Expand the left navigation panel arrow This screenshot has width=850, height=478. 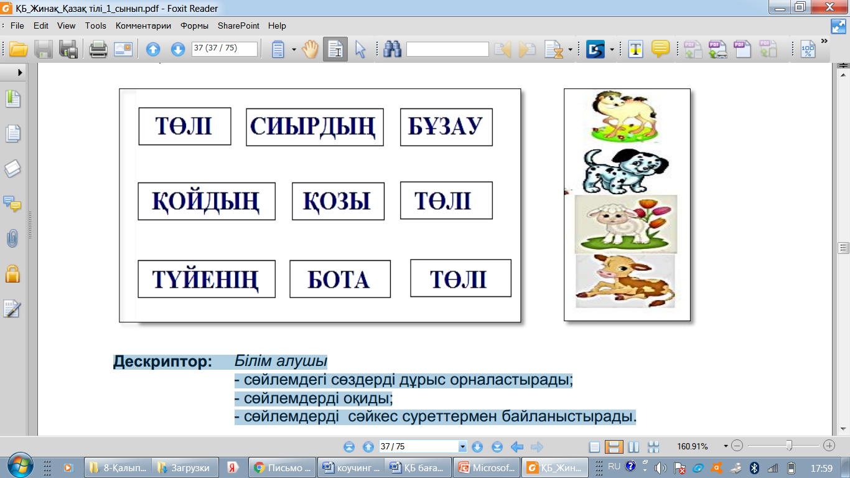pos(20,72)
